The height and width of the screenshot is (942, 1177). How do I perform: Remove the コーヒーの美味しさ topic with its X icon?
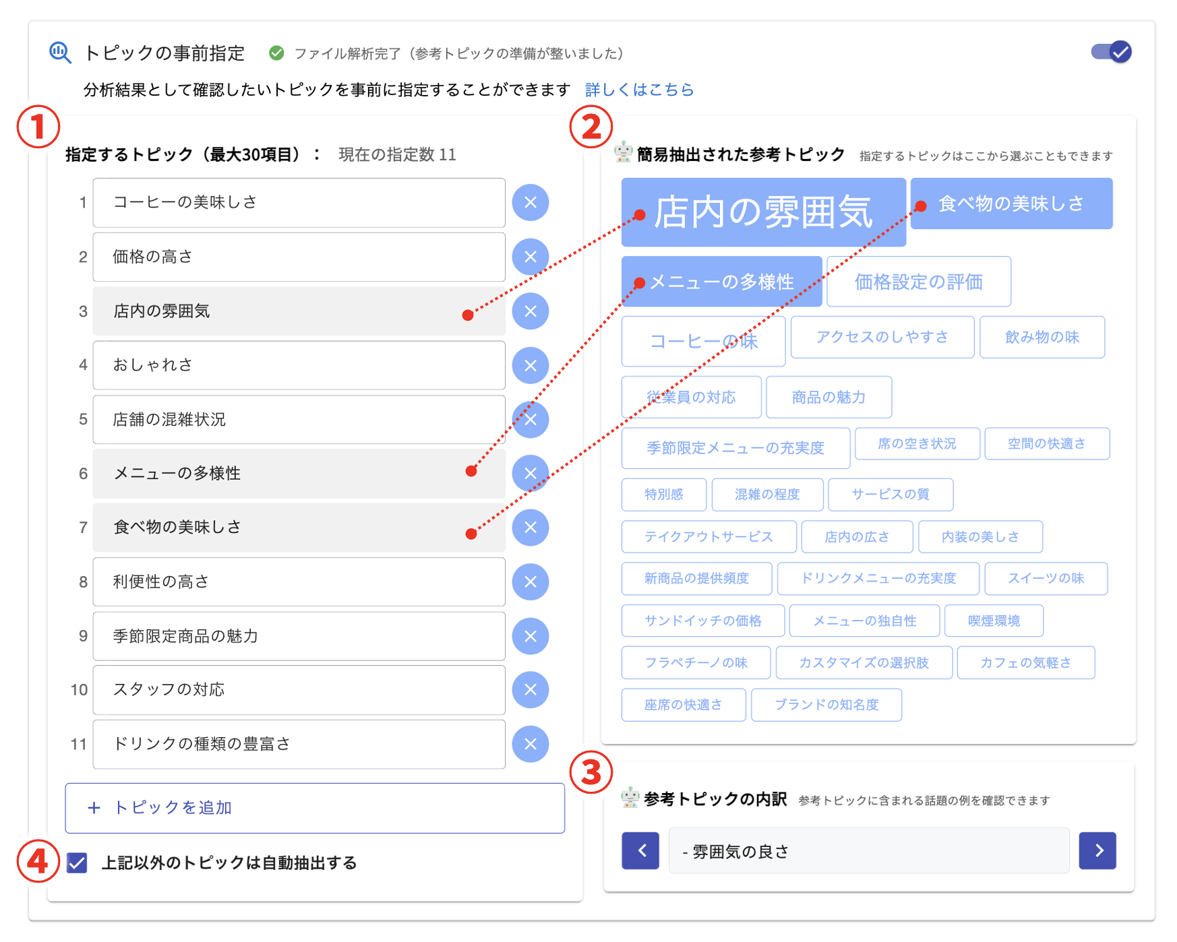(x=531, y=202)
